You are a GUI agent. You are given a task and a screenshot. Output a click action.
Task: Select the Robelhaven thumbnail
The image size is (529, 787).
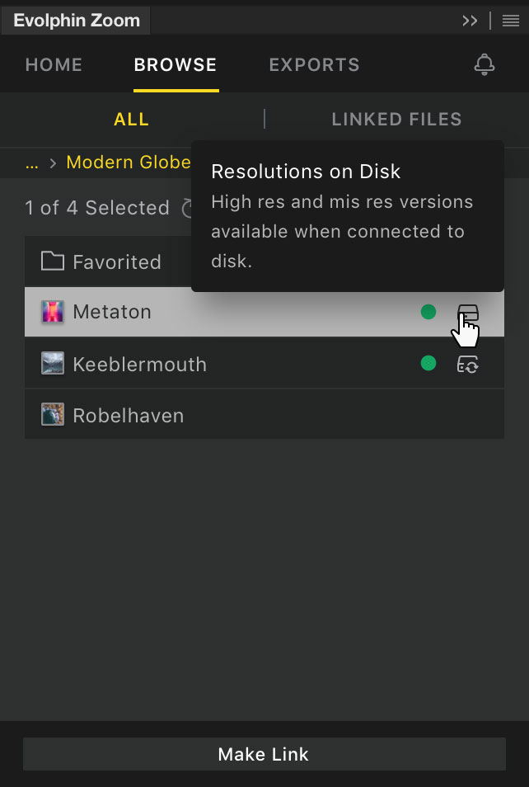(x=53, y=415)
